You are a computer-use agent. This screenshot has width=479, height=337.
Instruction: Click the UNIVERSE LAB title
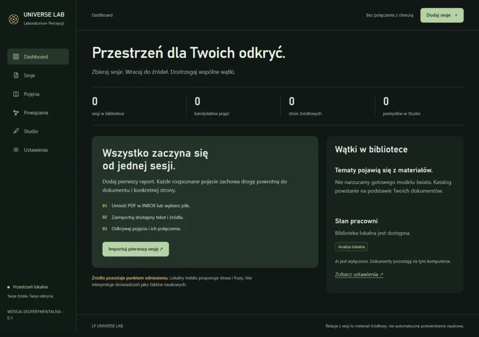click(x=44, y=15)
